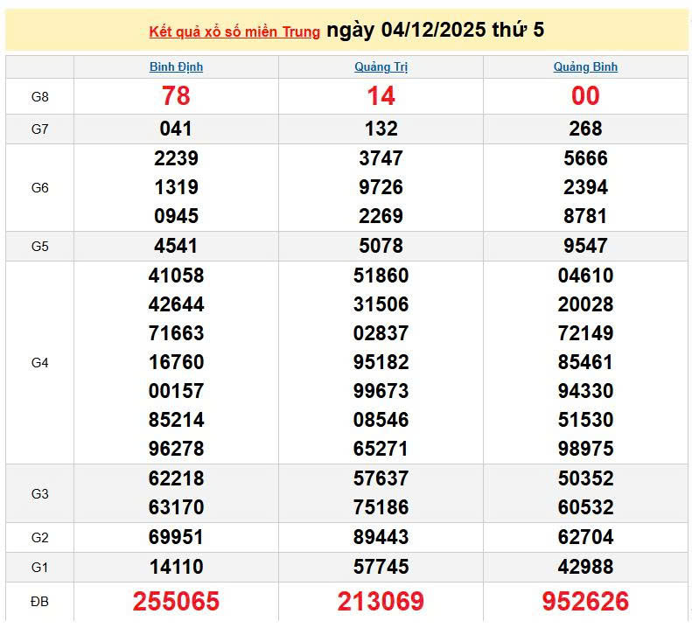Image resolution: width=692 pixels, height=635 pixels.
Task: Click G3 value 57637
Action: 381,478
